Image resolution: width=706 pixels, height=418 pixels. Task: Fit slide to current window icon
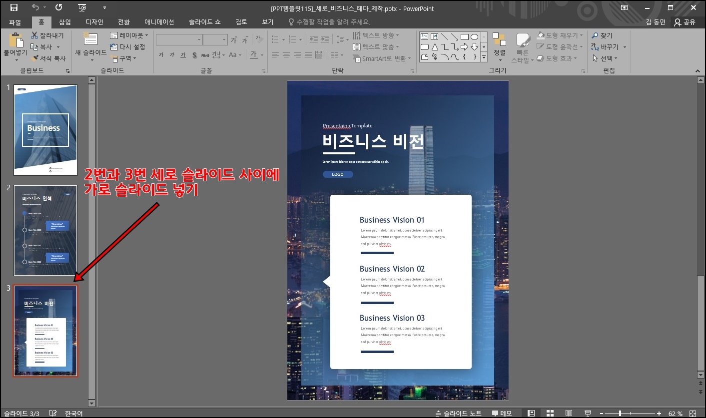[x=693, y=413]
